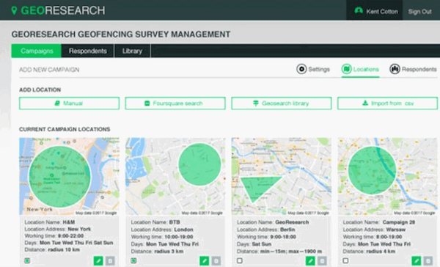Click 'radius 3 km' distance value
Viewport: 440px width, 267px height.
(x=169, y=252)
